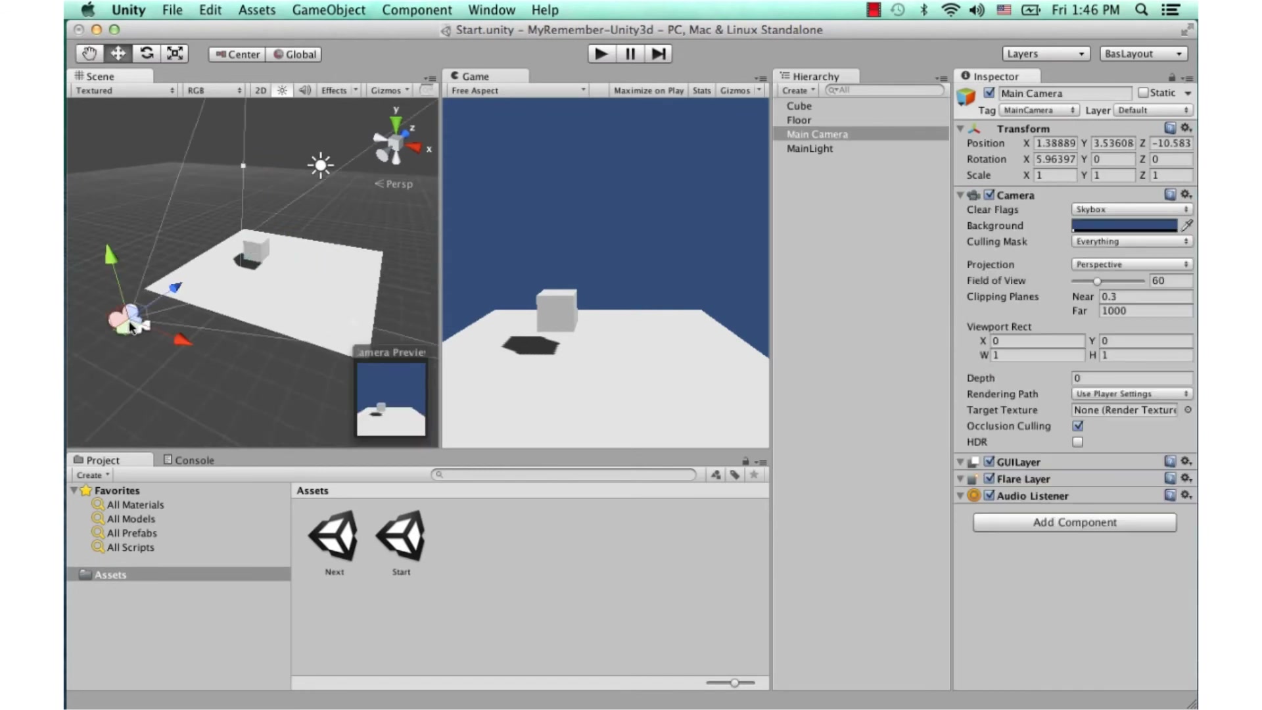The width and height of the screenshot is (1262, 710).
Task: Open the Layers dropdown
Action: click(1046, 54)
